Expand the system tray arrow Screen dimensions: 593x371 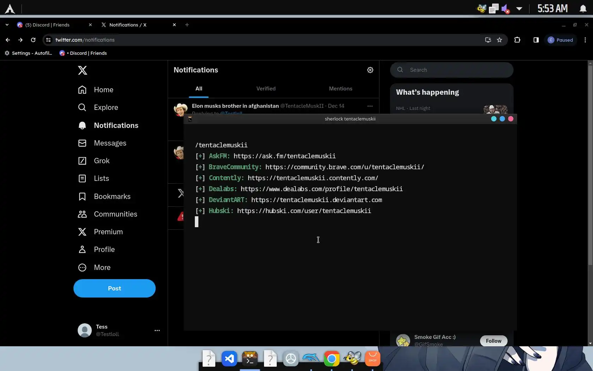519,8
